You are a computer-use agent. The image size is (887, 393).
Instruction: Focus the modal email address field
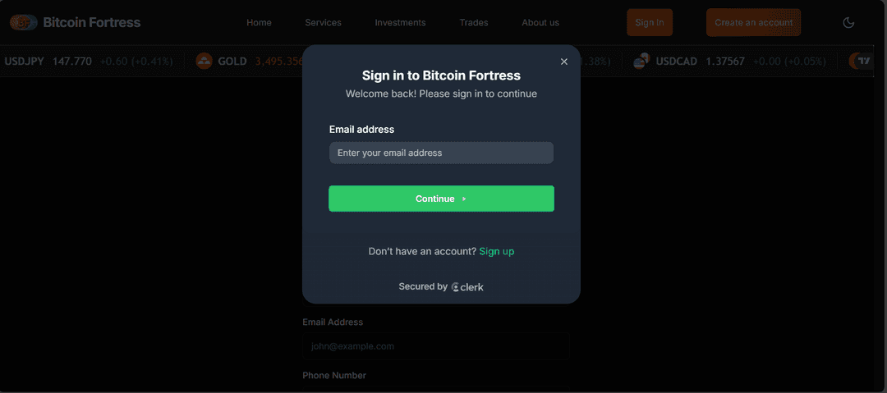coord(441,153)
